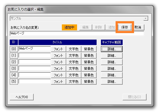Click the フォント button in row {4}
The width and height of the screenshot is (159, 112).
point(58,75)
